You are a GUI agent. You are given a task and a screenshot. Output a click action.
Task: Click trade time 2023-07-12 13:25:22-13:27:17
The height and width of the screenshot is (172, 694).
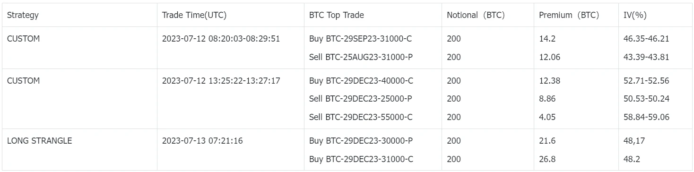point(221,81)
